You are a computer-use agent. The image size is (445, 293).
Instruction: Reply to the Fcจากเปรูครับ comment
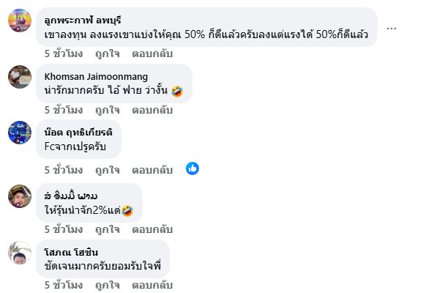pos(152,170)
